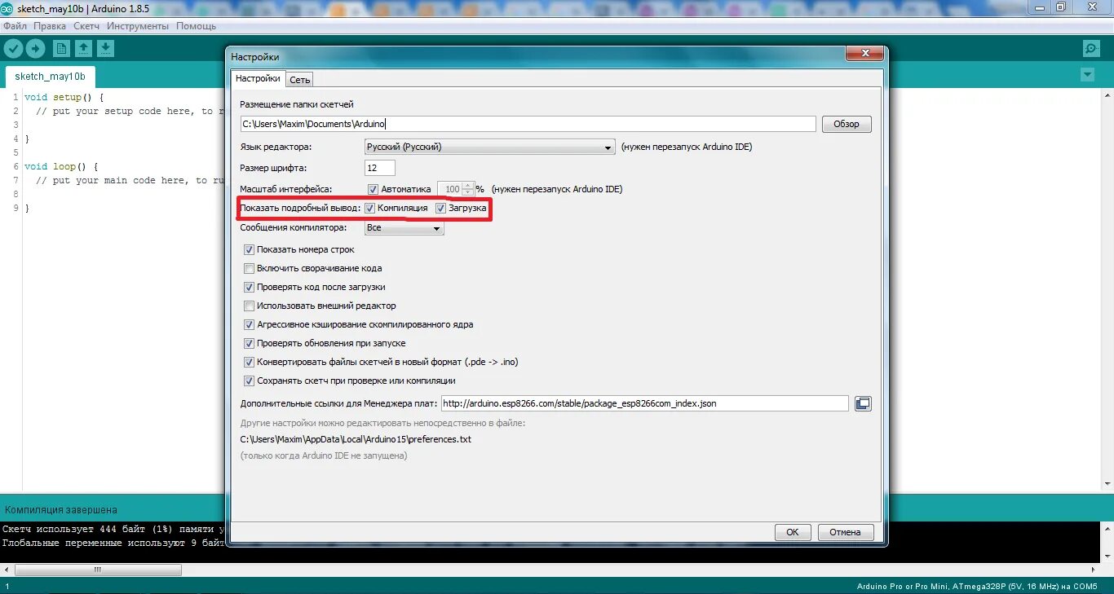Screen dimensions: 1114x594
Task: Open the Сообщения компилятора dropdown
Action: point(404,228)
